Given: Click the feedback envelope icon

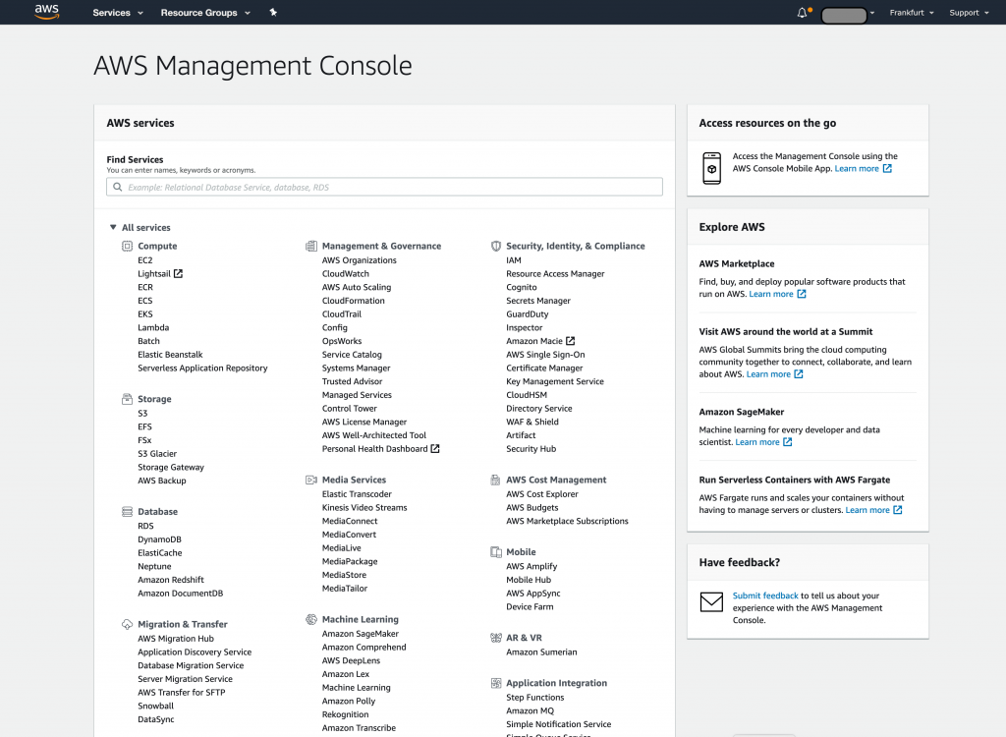Looking at the screenshot, I should [711, 602].
